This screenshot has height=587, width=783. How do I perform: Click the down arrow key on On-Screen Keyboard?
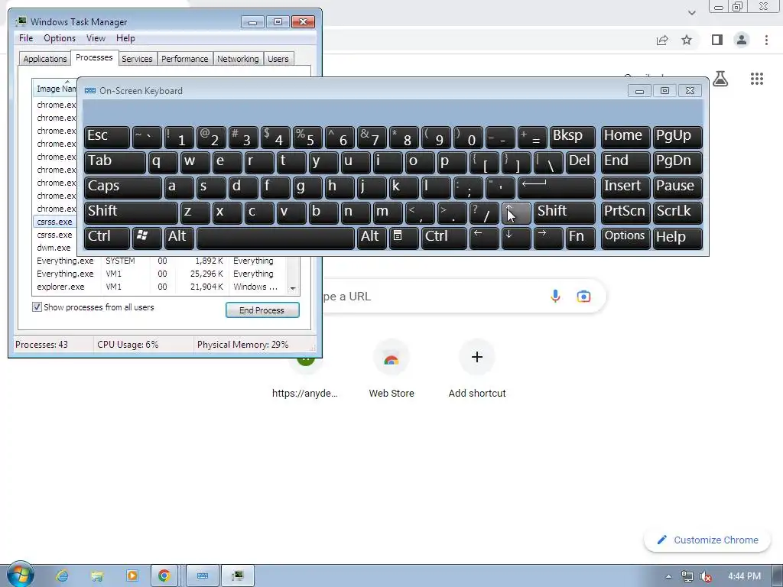point(516,238)
